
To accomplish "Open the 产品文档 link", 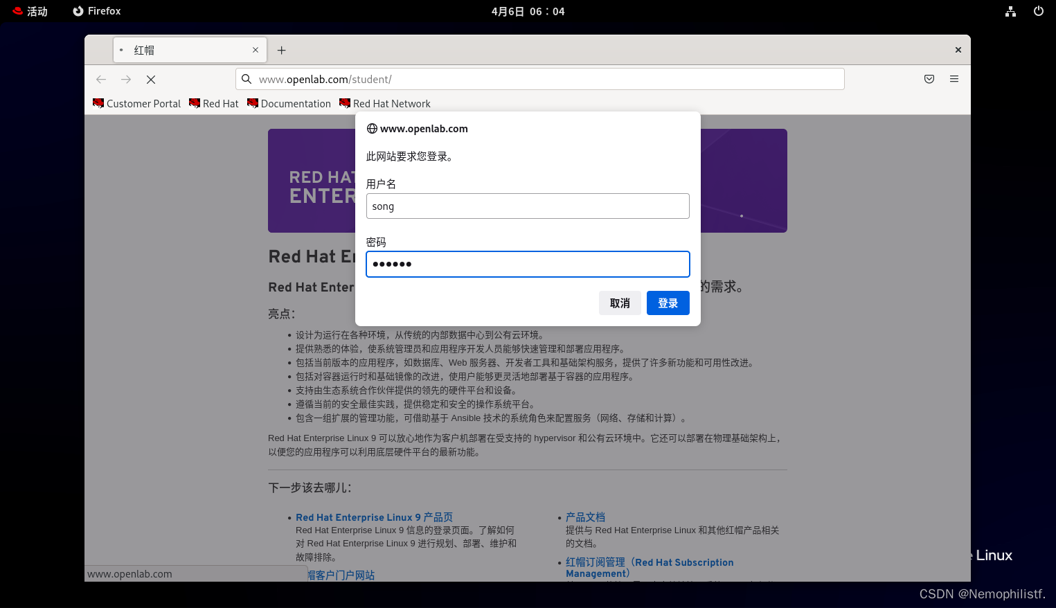I will point(585,517).
